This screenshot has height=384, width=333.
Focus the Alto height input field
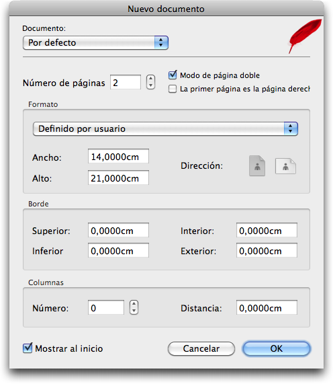click(x=118, y=178)
